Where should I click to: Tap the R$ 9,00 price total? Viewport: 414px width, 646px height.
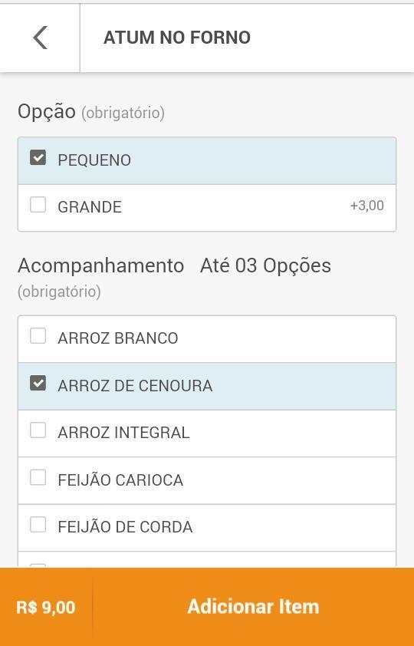(46, 608)
